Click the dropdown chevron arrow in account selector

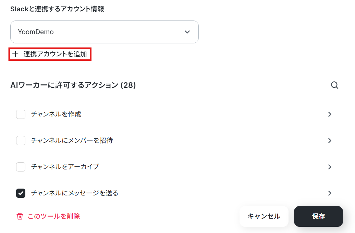click(187, 32)
